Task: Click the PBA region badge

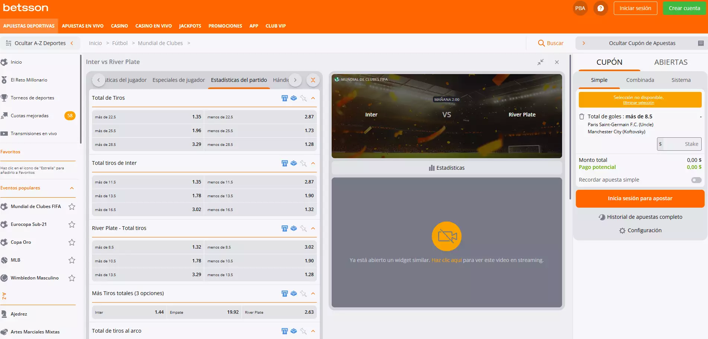Action: coord(580,8)
